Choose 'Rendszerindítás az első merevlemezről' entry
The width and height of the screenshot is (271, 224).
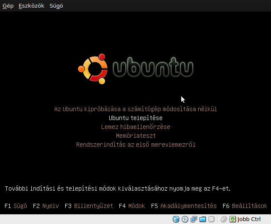point(135,145)
